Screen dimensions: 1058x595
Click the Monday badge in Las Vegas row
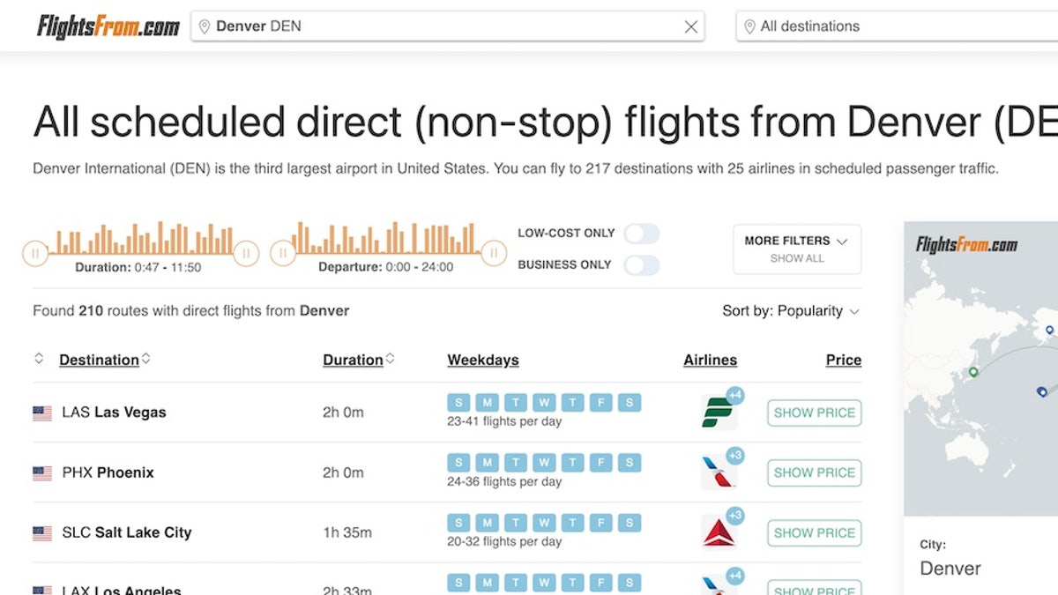(x=487, y=403)
